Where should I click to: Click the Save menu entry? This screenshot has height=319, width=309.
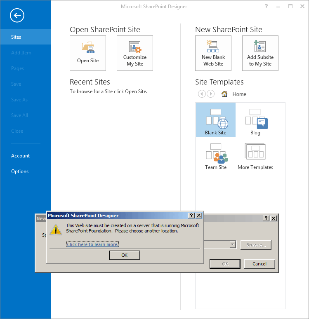[16, 84]
